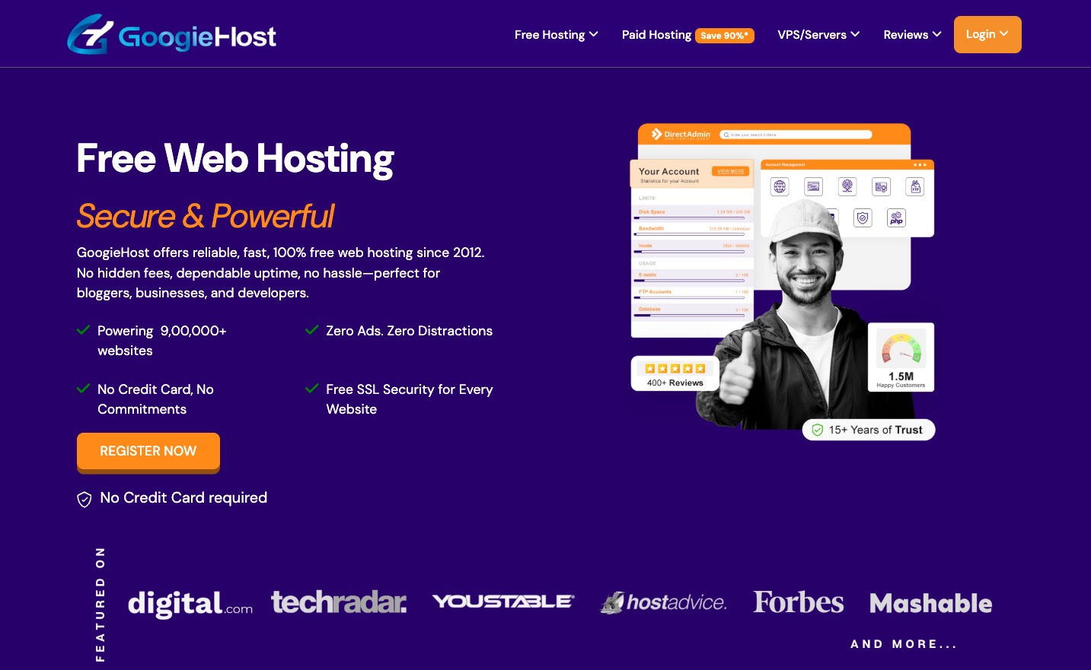This screenshot has height=670, width=1091.
Task: Click the green shield icon in Years of Trust badge
Action: point(817,430)
